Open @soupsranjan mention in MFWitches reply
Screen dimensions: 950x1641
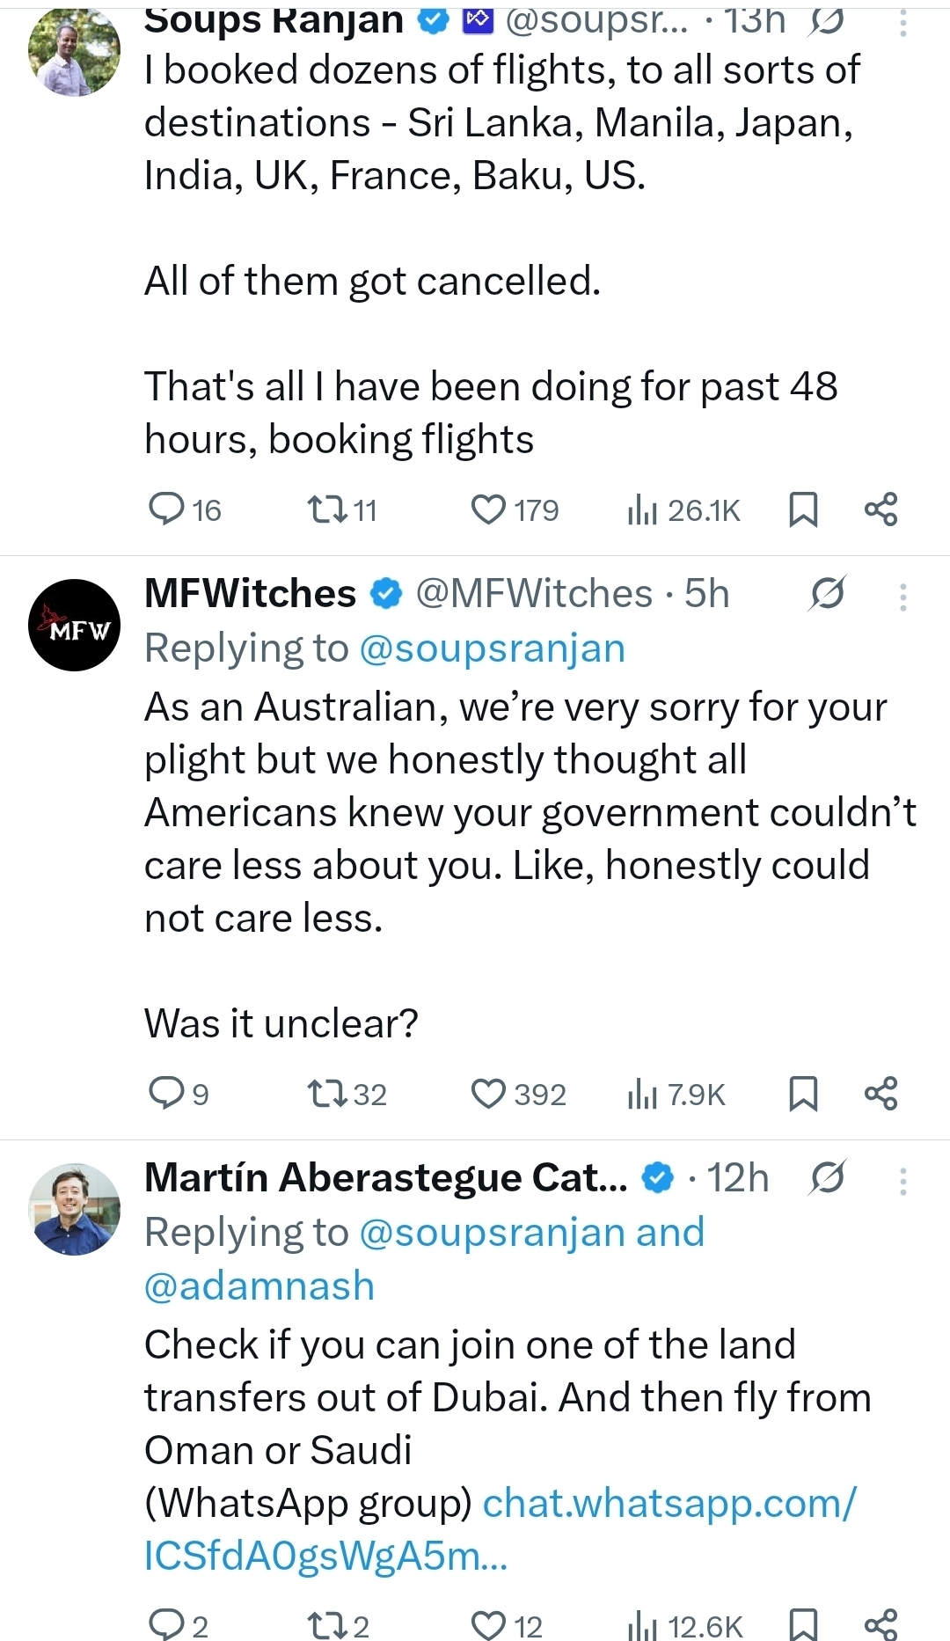point(492,648)
